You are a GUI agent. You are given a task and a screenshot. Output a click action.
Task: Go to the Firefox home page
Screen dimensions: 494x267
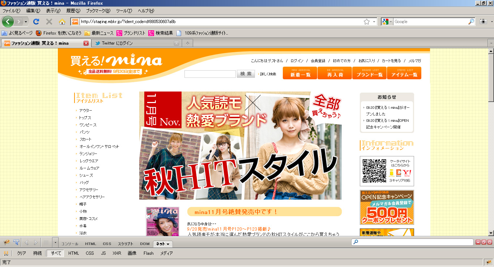62,22
